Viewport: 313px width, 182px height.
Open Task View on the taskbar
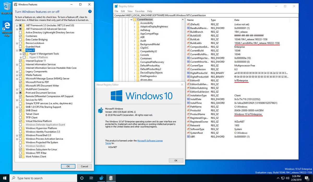91,178
